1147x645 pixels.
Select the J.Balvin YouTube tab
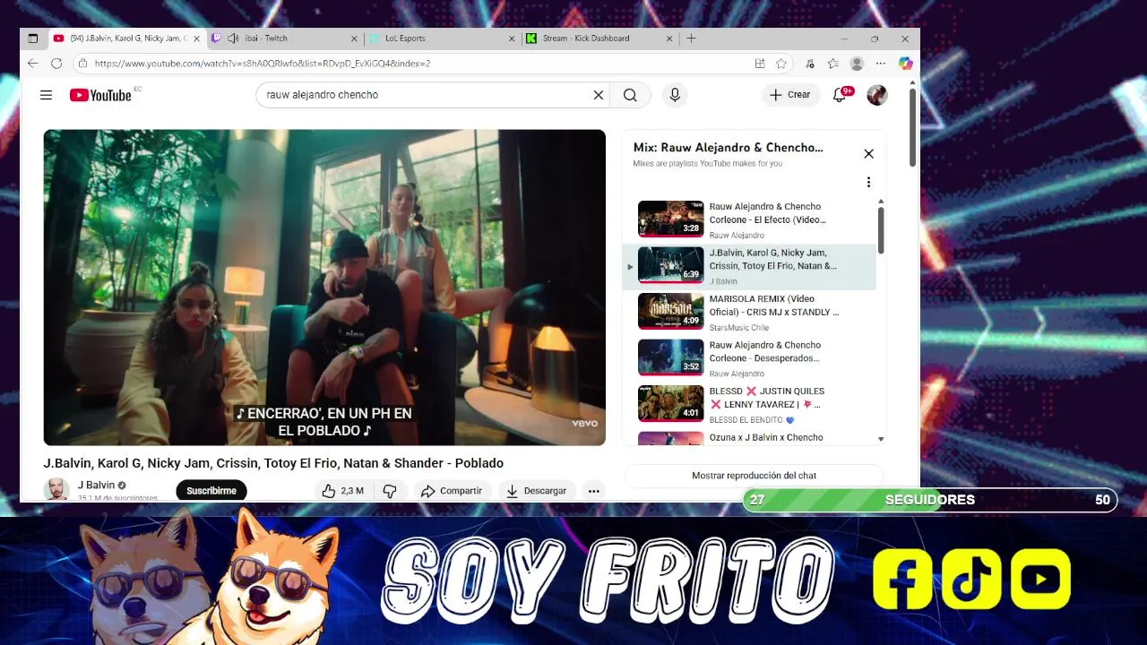tap(126, 39)
